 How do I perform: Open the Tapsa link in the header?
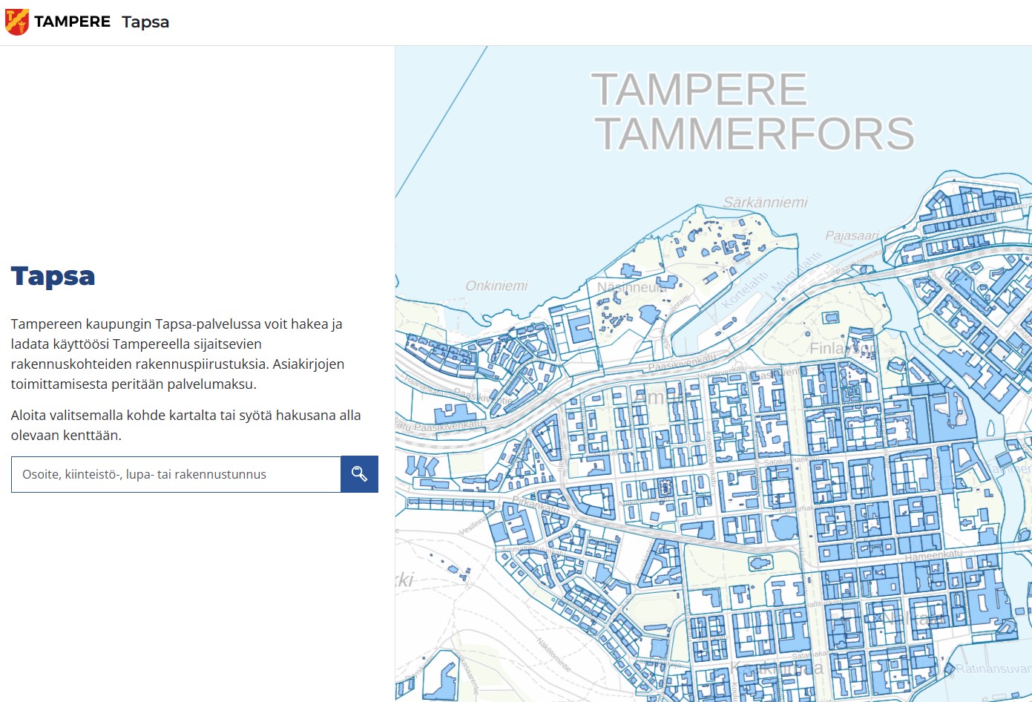(x=145, y=22)
